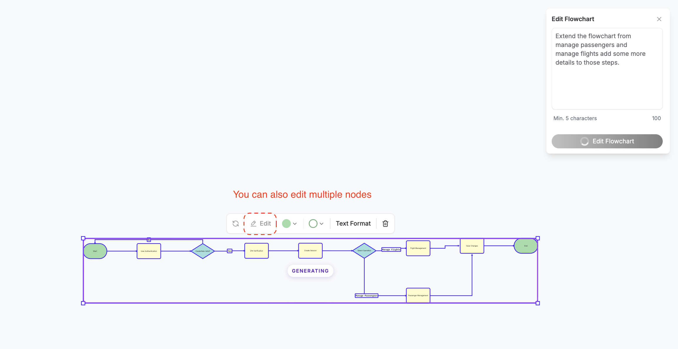Screen dimensions: 678x349
Task: Select the Start node
Action: [x=95, y=251]
